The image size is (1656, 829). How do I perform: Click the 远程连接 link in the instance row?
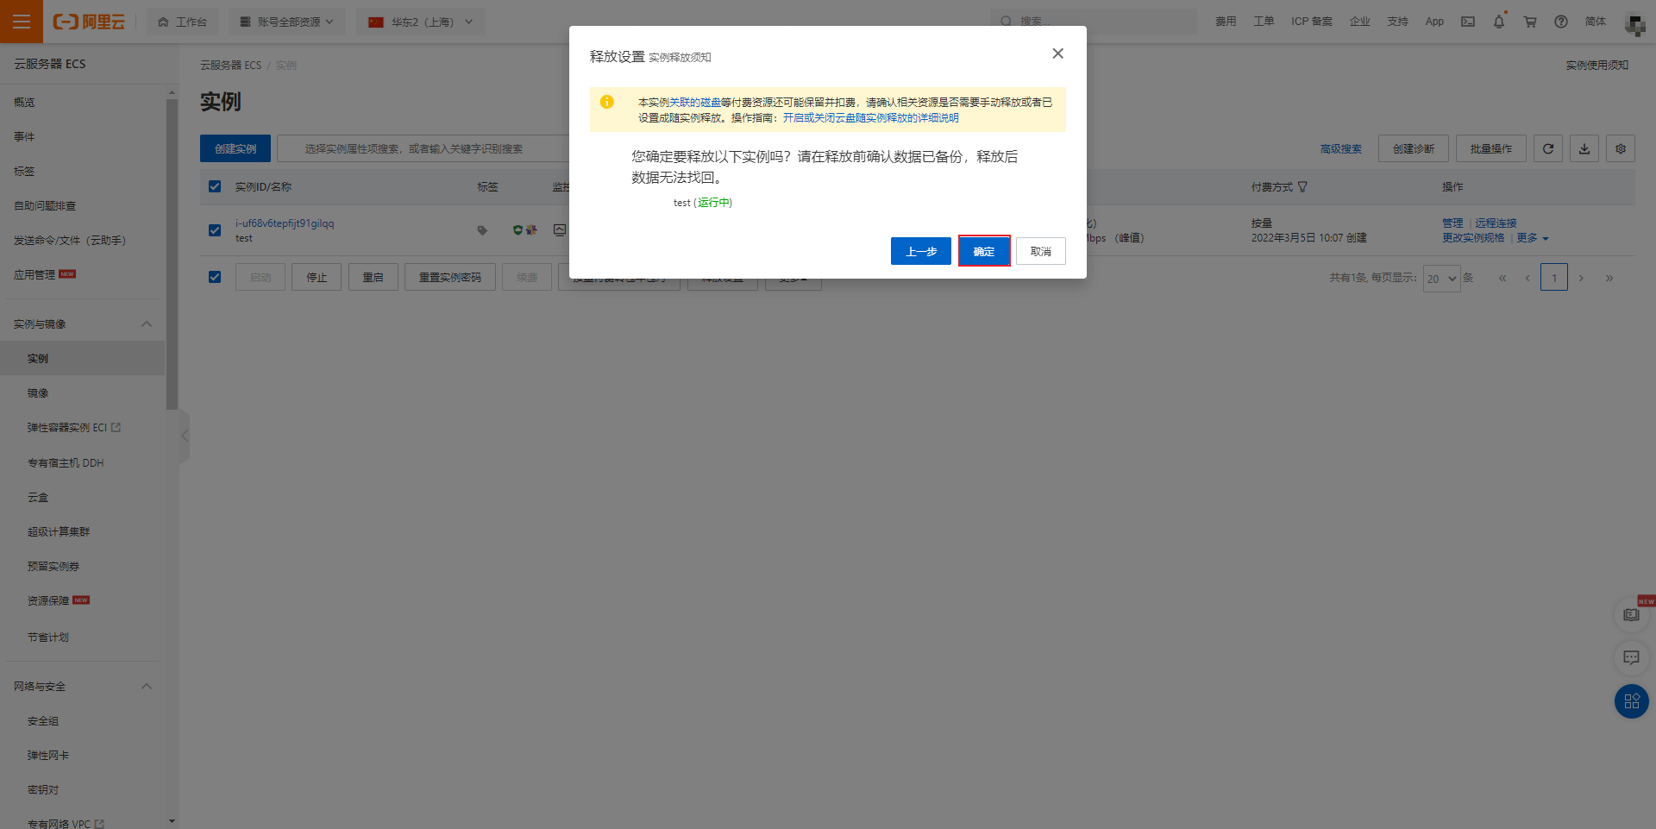[1496, 223]
